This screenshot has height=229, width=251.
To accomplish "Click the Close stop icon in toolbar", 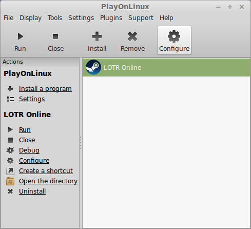I will [55, 36].
